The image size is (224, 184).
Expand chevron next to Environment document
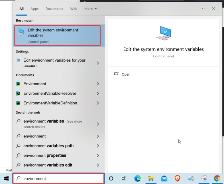98,84
